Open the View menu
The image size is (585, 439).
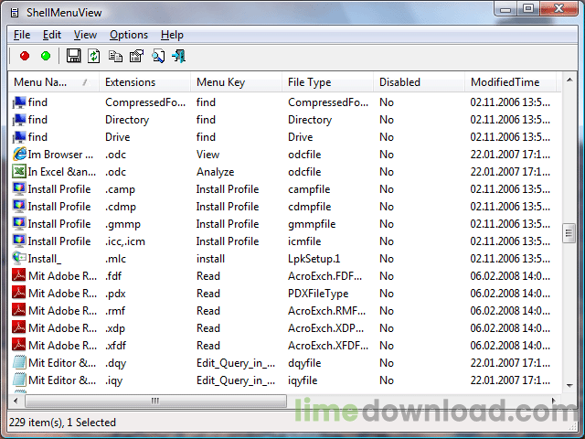tap(85, 35)
